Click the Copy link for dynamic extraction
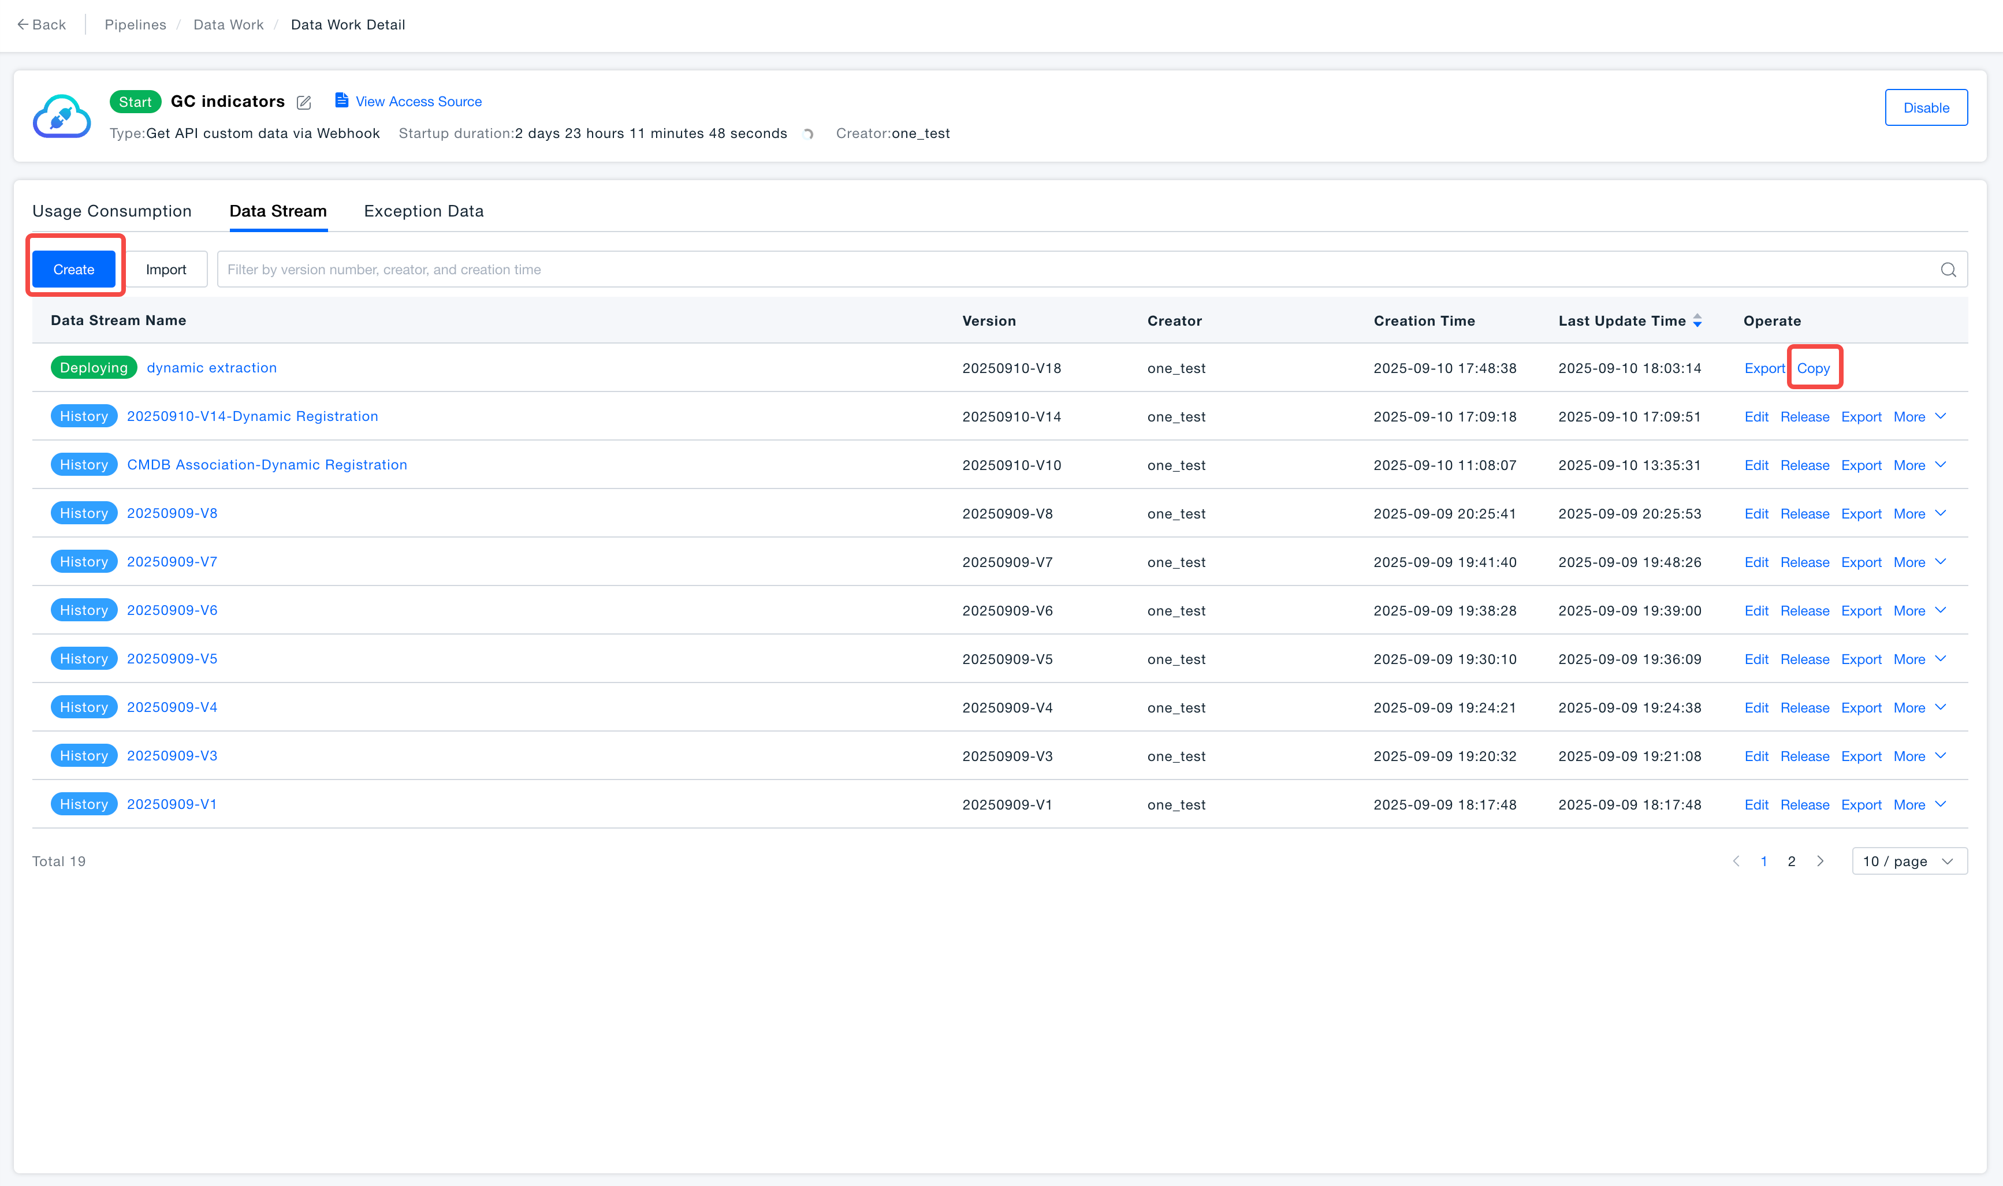2003x1186 pixels. 1813,368
